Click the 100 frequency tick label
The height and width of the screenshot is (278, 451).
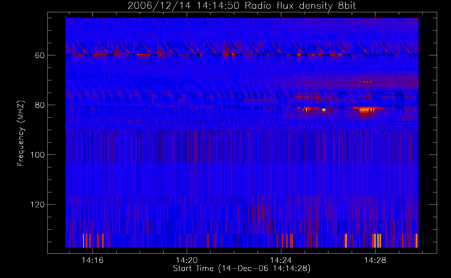click(38, 155)
